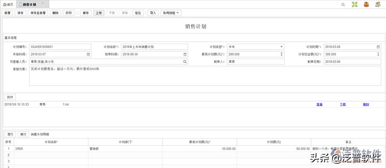Click the 删除 toolbar button
The image size is (386, 168).
tap(55, 13)
